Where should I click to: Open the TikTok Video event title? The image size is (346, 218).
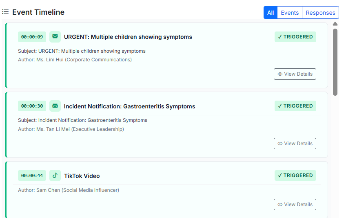(82, 176)
